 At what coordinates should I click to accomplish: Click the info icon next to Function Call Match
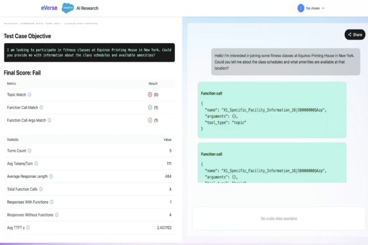pyautogui.click(x=41, y=107)
